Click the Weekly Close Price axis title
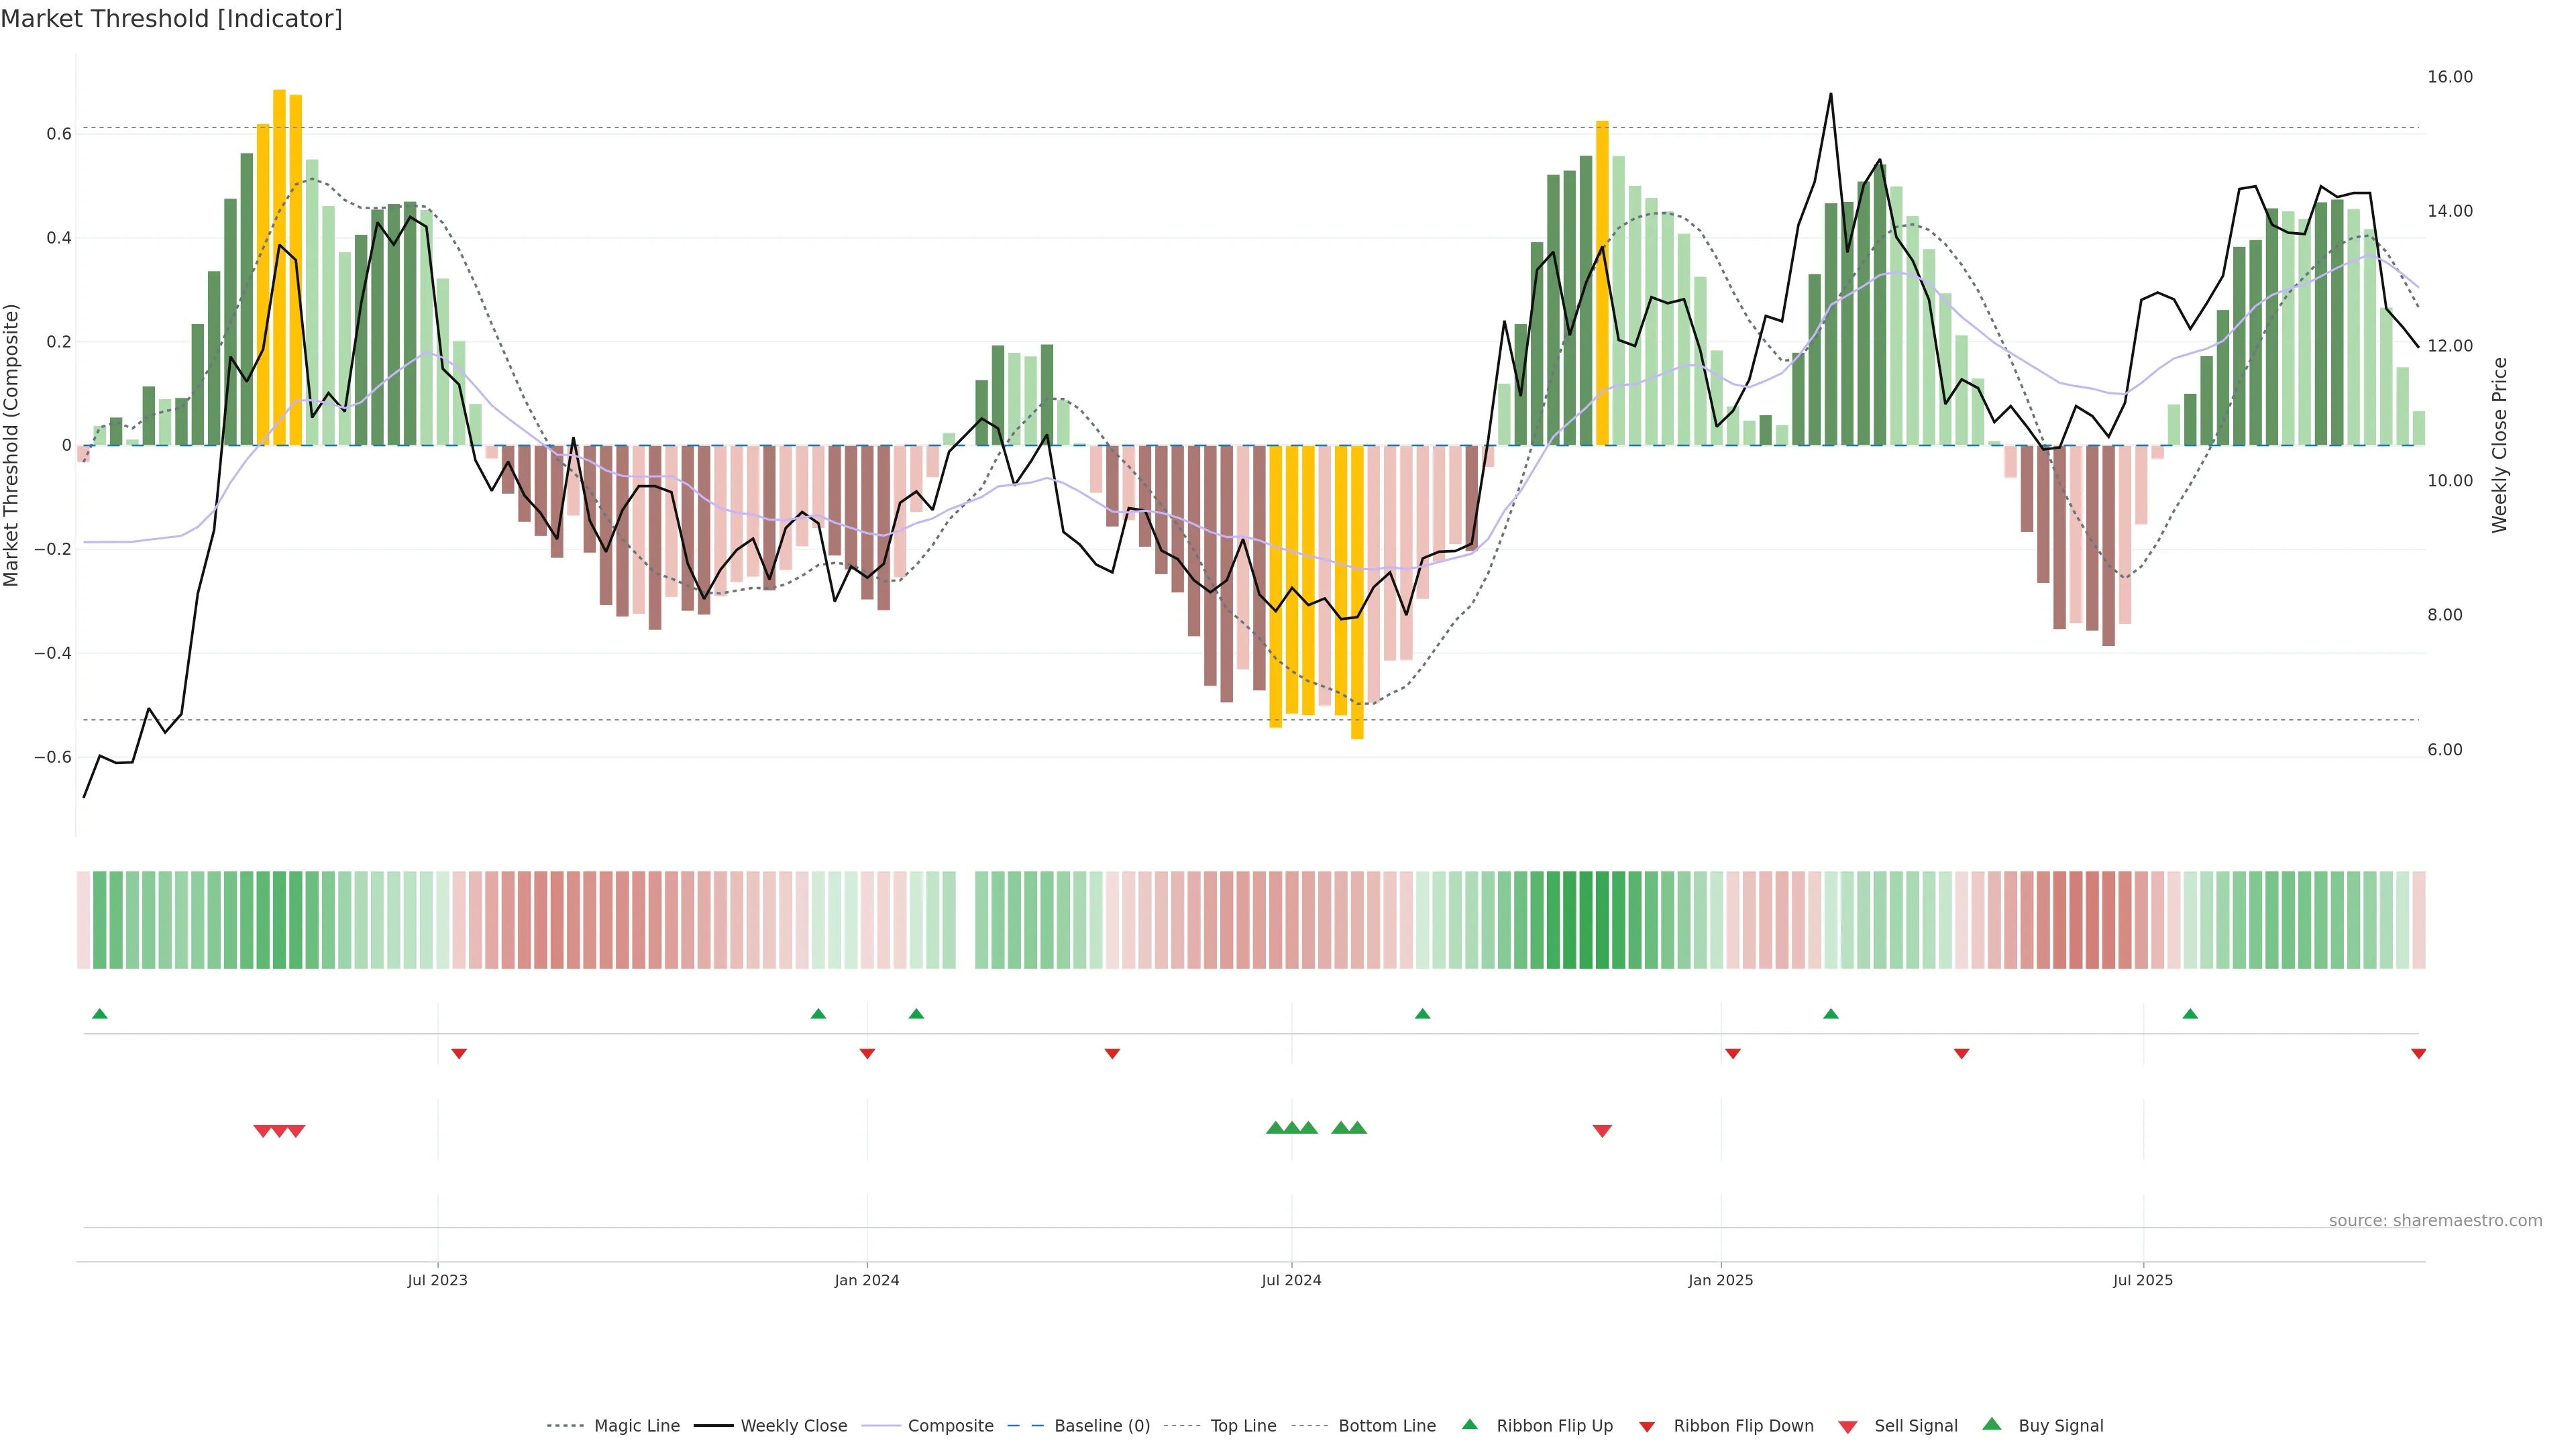2576x1449 pixels. pos(2499,445)
